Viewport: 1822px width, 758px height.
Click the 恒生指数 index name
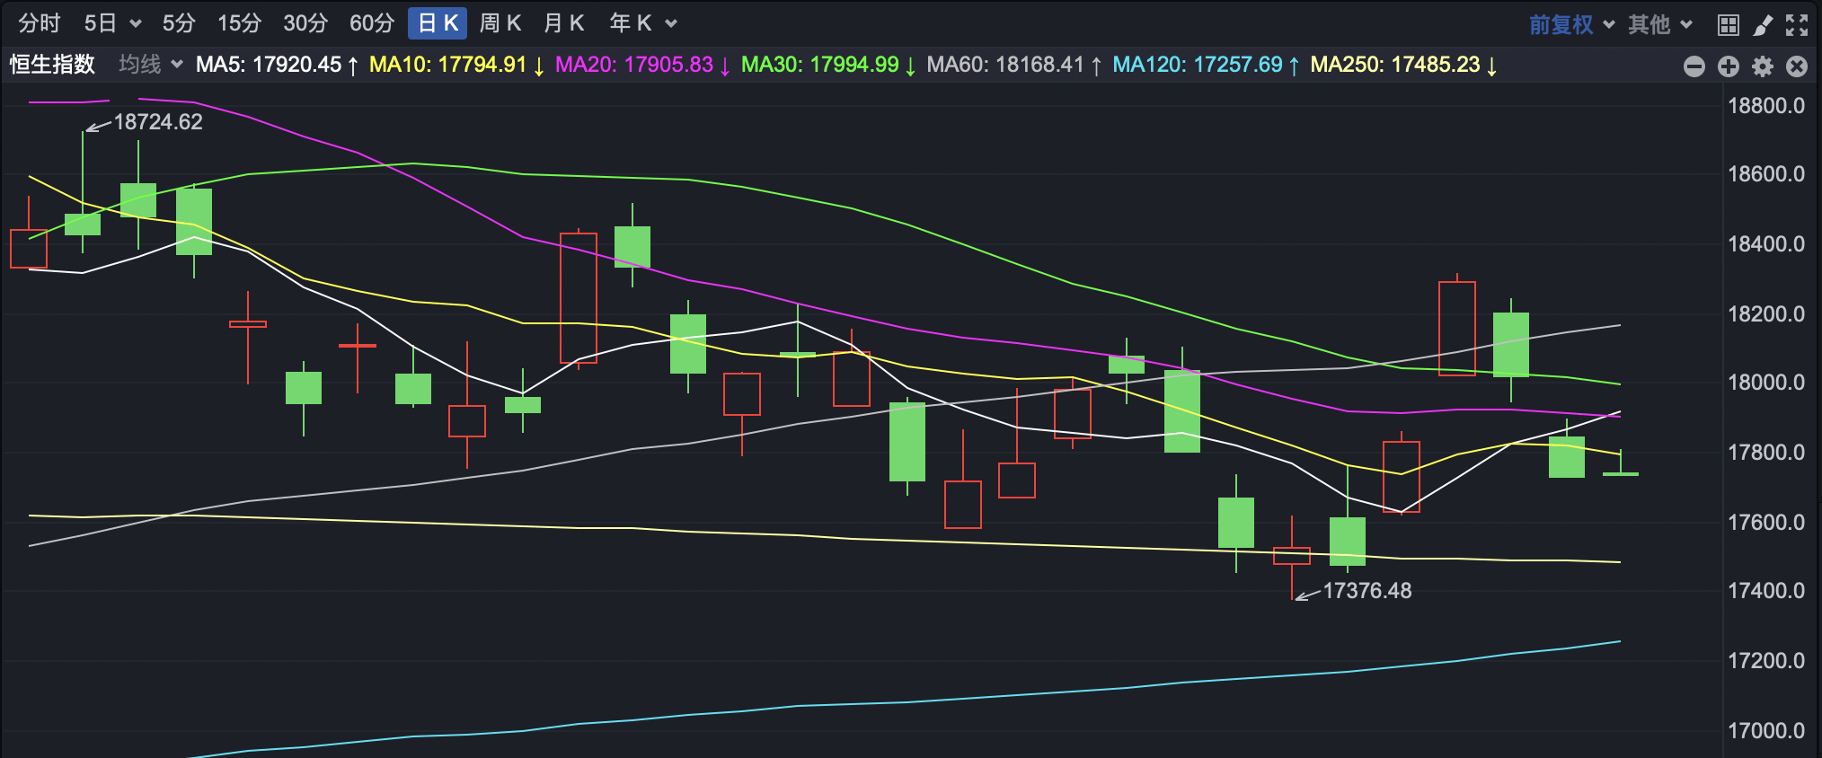pos(52,65)
